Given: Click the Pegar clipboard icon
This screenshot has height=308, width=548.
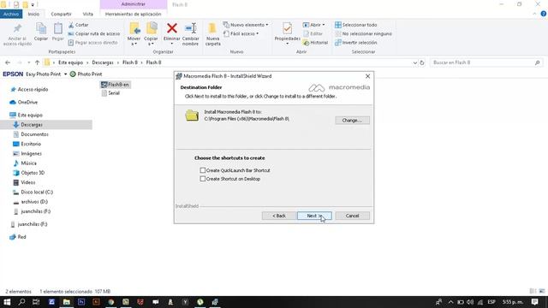Looking at the screenshot, I should click(58, 28).
